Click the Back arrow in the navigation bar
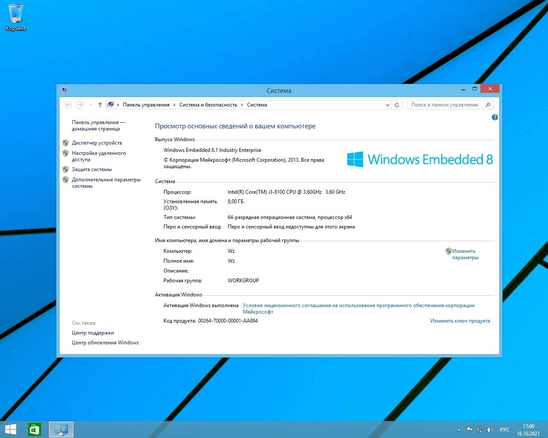Viewport: 548px width, 438px height. pos(68,105)
